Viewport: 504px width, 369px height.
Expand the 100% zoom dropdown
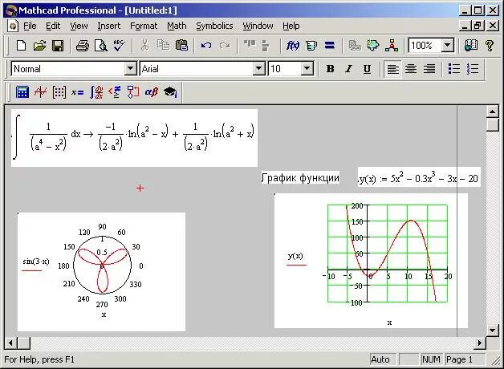click(x=448, y=46)
